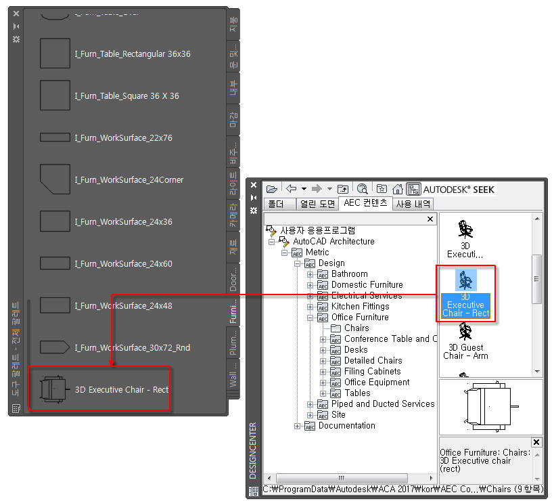Screen dimensions: 554x501
Task: Open tool palette properties gear icon
Action: pyautogui.click(x=16, y=39)
